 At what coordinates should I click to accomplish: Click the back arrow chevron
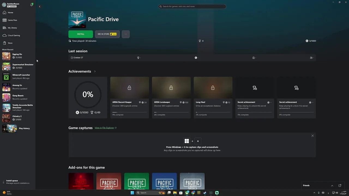(40, 7)
